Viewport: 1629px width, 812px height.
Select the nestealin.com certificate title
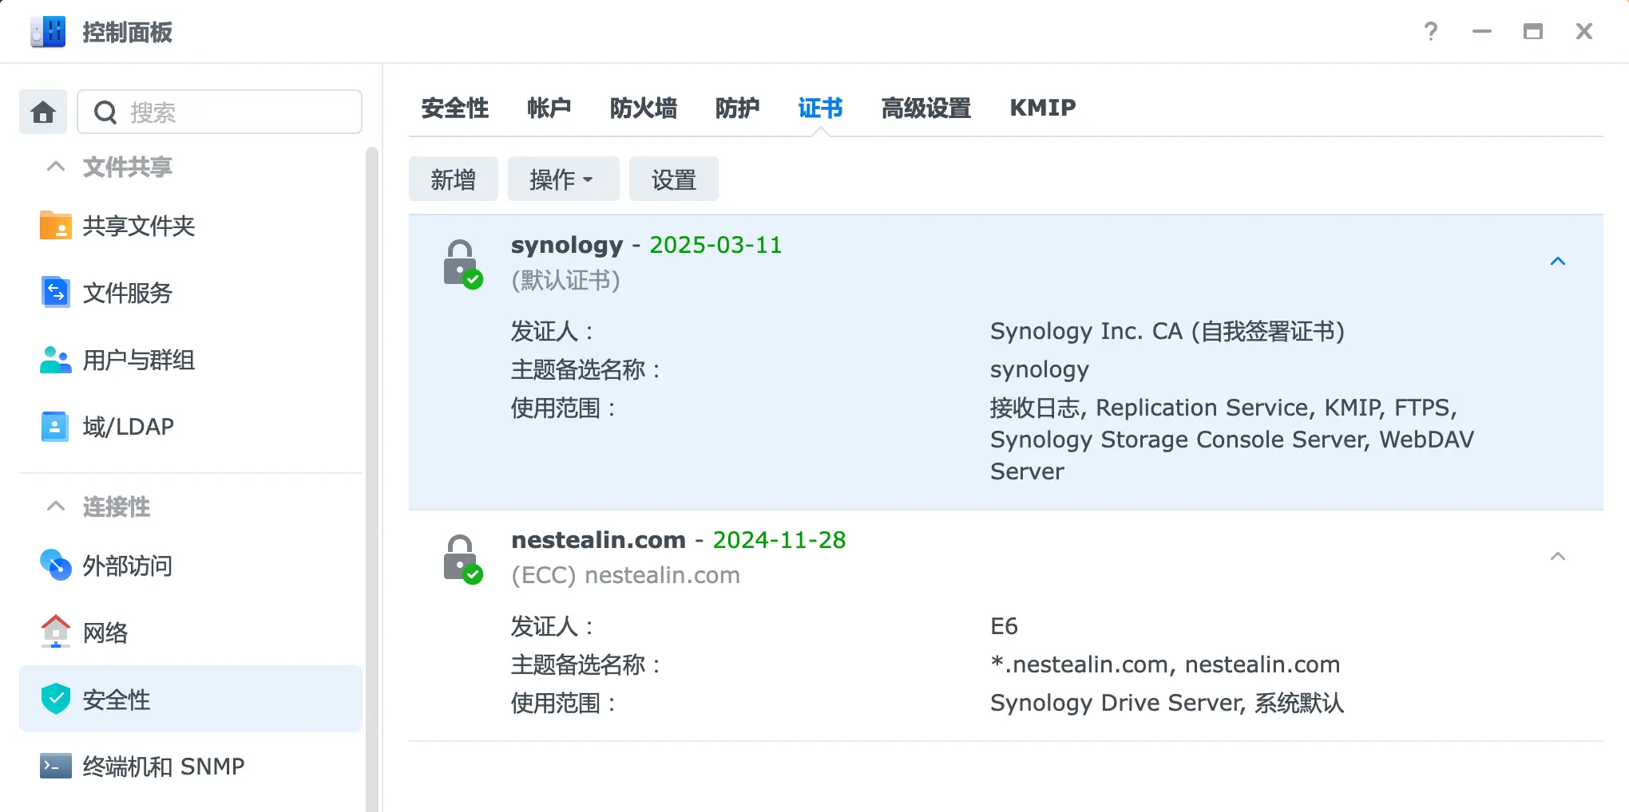point(598,540)
